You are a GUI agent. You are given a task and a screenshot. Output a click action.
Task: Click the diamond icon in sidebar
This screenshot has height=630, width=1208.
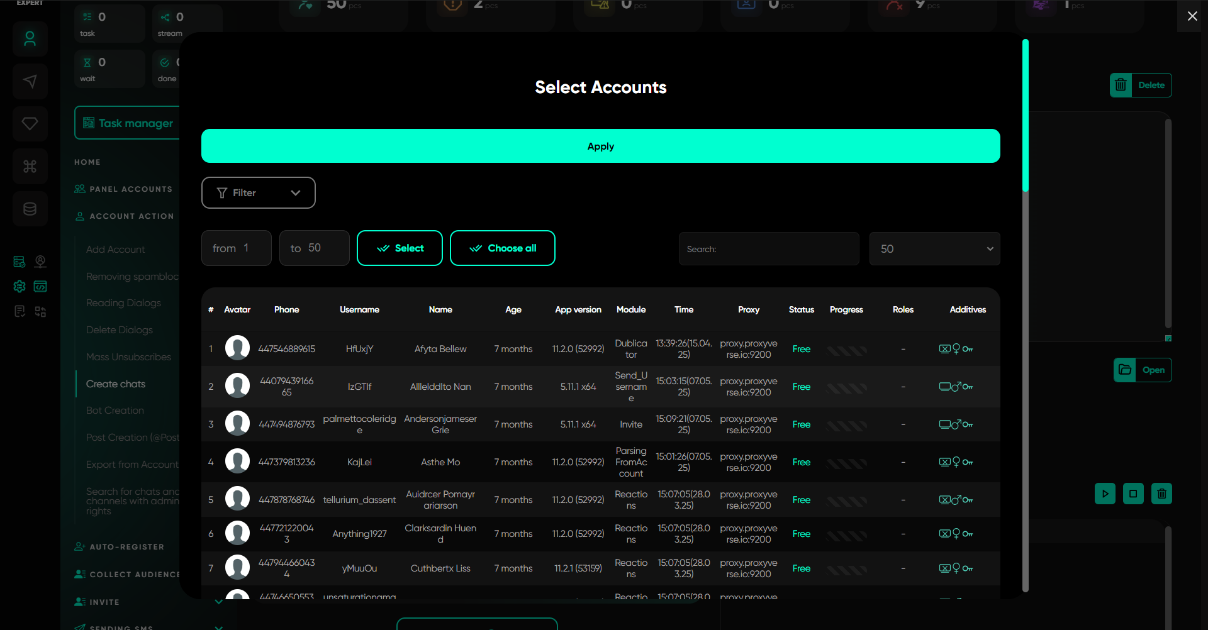point(30,123)
